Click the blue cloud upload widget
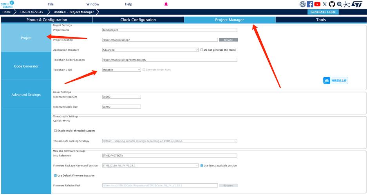This screenshot has width=367, height=195. [x=335, y=80]
